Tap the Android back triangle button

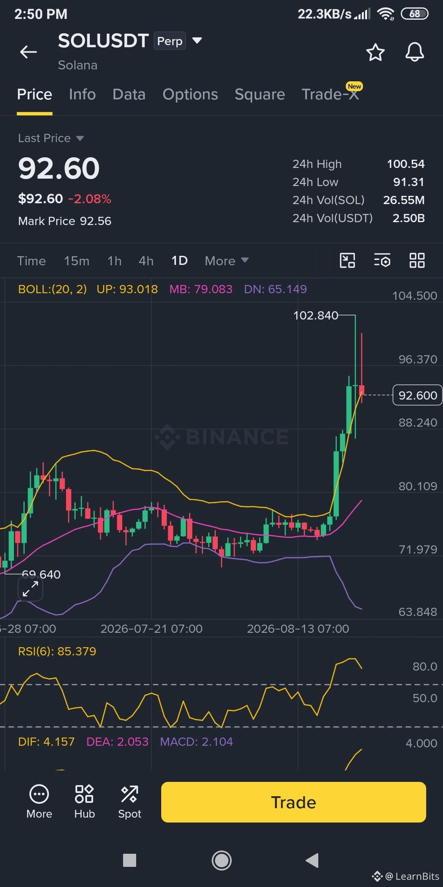[x=312, y=860]
